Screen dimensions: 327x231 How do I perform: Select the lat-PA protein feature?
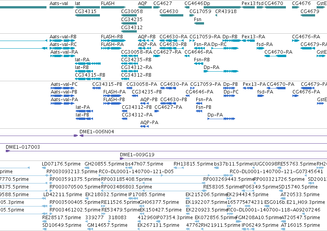point(84,111)
